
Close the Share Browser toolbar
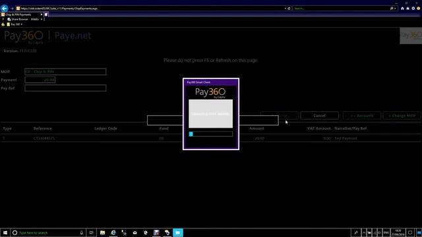pos(3,19)
